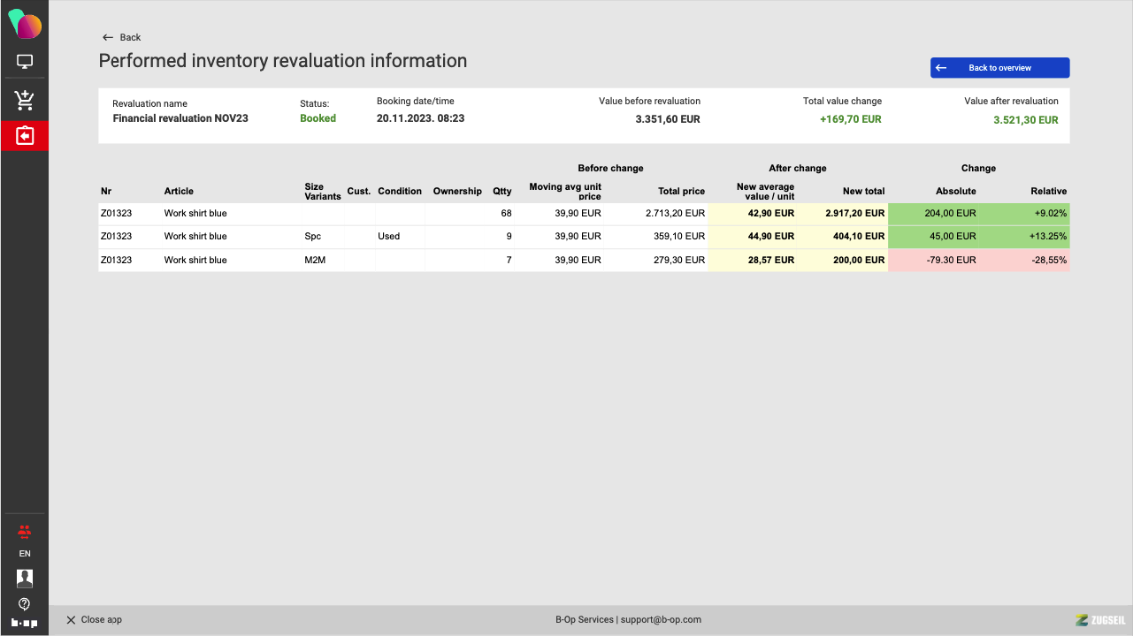Select the Work shirt blue M2M row
This screenshot has height=636, width=1133.
point(195,261)
